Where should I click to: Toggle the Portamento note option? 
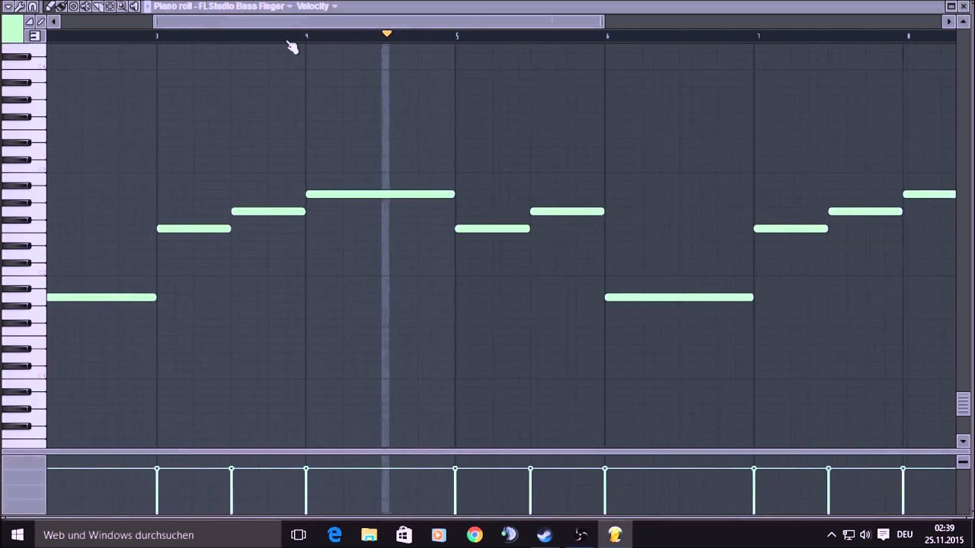point(40,21)
